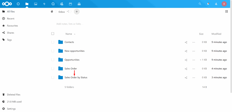Image resolution: width=232 pixels, height=112 pixels.
Task: Open more actions for Sales Order by Status
Action: [194, 78]
